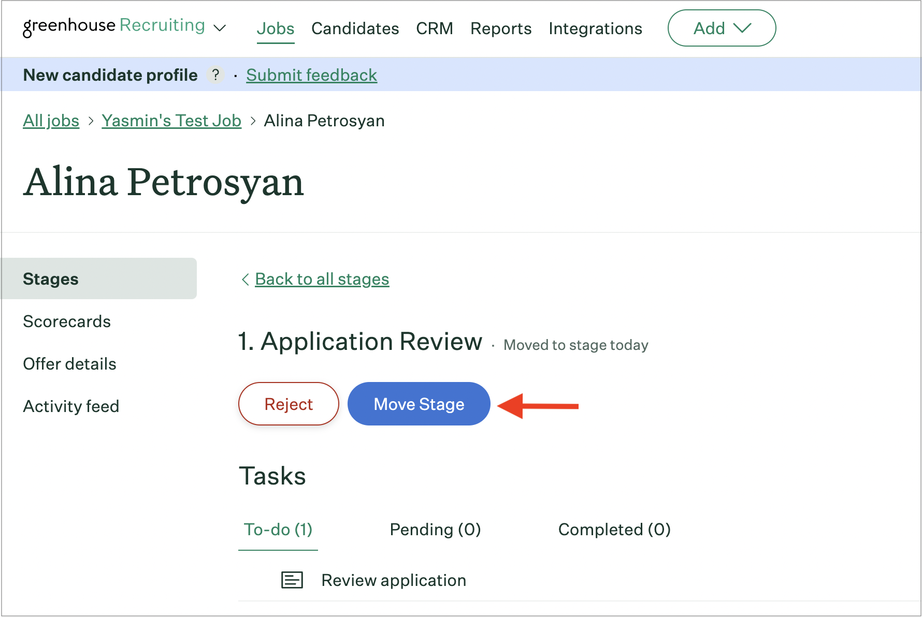922x617 pixels.
Task: Switch to the To-do (1) tab
Action: [x=278, y=530]
